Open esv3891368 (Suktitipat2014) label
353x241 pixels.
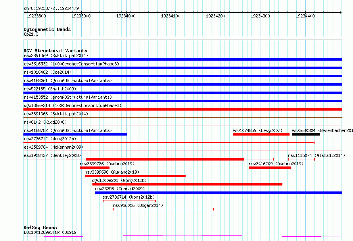point(56,114)
